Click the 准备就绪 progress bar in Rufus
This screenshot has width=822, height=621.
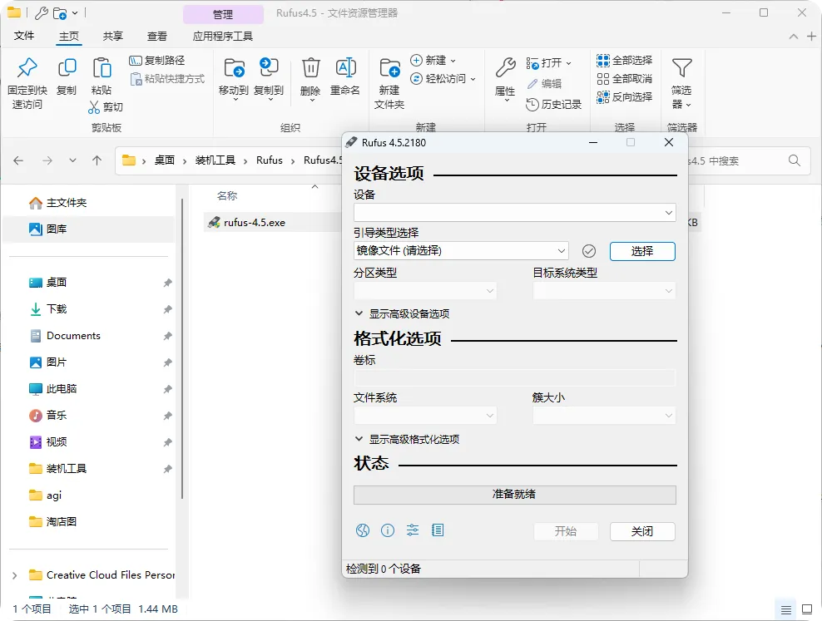click(x=515, y=495)
